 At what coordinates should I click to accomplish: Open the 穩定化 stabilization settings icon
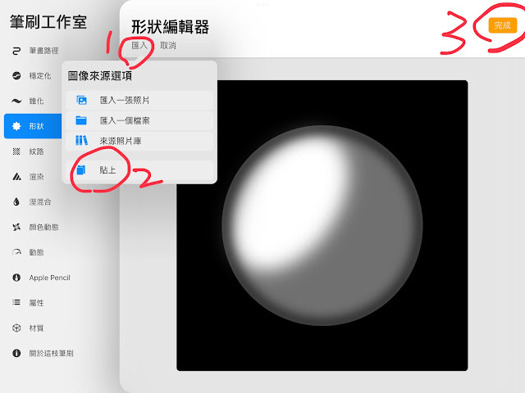click(16, 76)
